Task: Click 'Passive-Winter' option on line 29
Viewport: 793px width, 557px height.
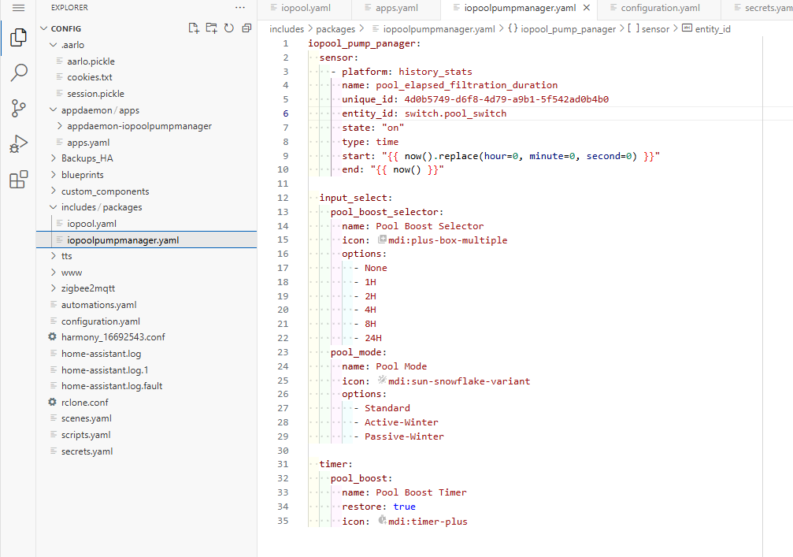Action: (404, 436)
